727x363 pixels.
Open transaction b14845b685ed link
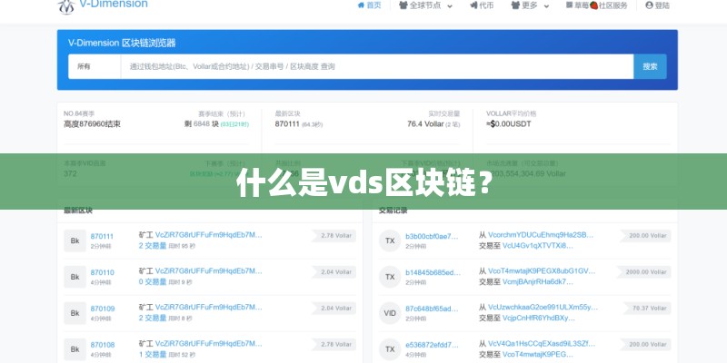[433, 272]
